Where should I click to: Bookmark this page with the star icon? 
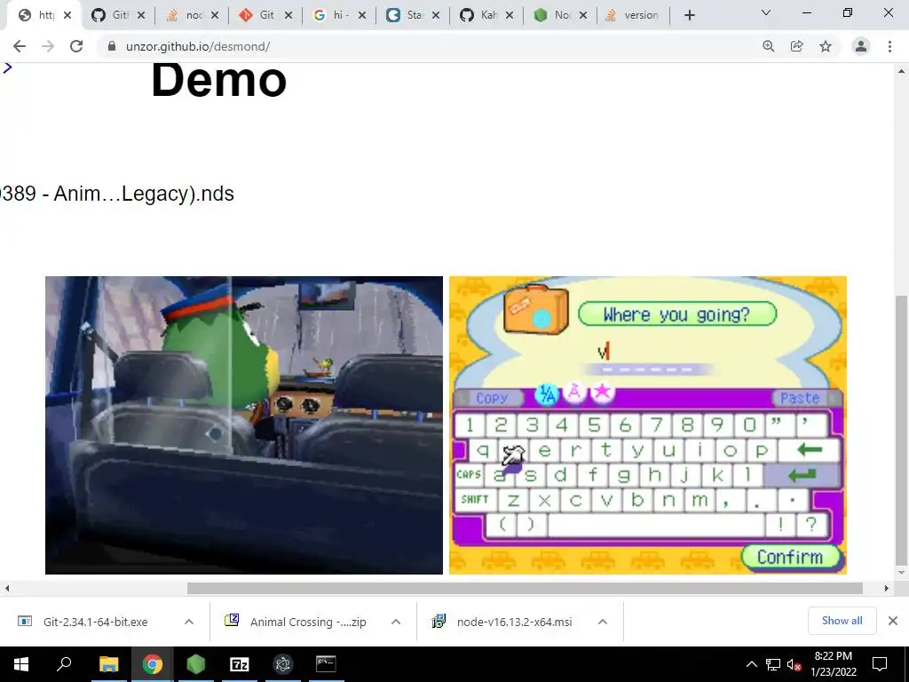[826, 46]
